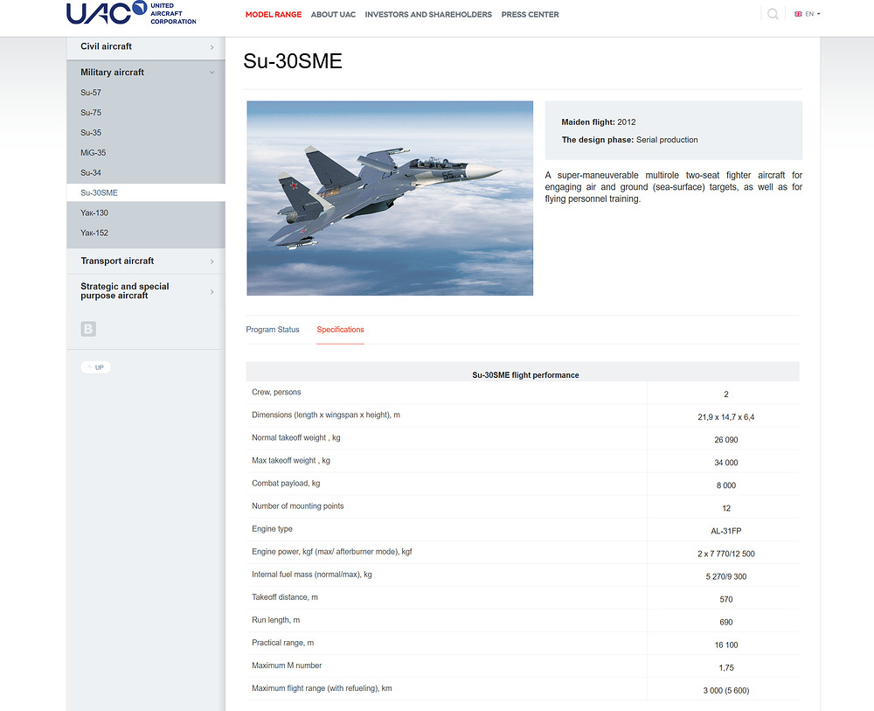Screen dimensions: 874x711
Task: Click the 'Number of mounting points' label
Action: 298,506
